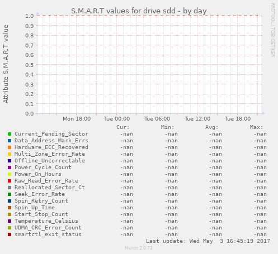Click the Power_Cycle_Count purple swatch
The width and height of the screenshot is (278, 254).
coord(10,167)
